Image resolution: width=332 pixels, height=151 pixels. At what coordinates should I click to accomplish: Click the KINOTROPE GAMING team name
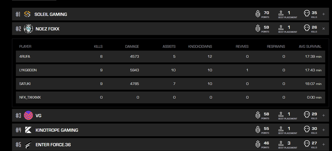pyautogui.click(x=57, y=130)
